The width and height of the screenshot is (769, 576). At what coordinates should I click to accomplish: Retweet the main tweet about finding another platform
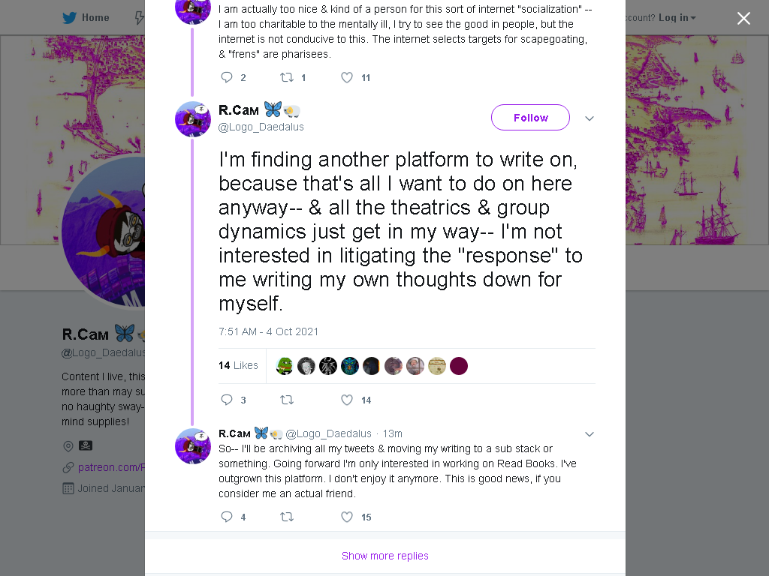tap(287, 400)
